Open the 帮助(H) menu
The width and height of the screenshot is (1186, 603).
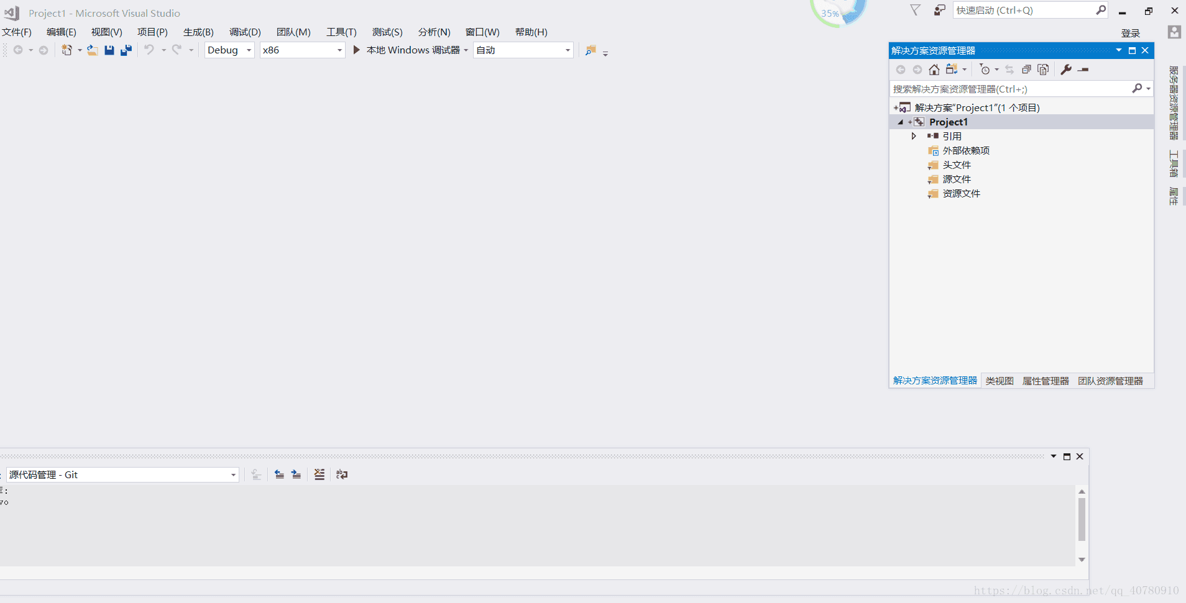[x=531, y=32]
